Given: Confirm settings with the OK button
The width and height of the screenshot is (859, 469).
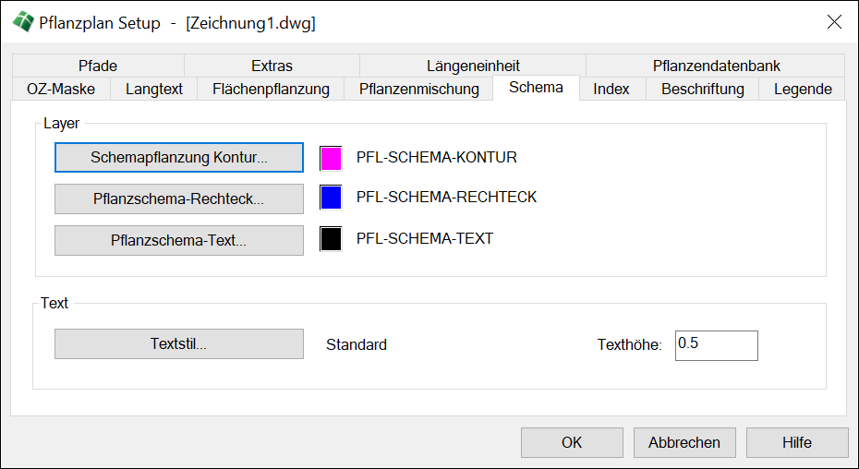Looking at the screenshot, I should [572, 442].
